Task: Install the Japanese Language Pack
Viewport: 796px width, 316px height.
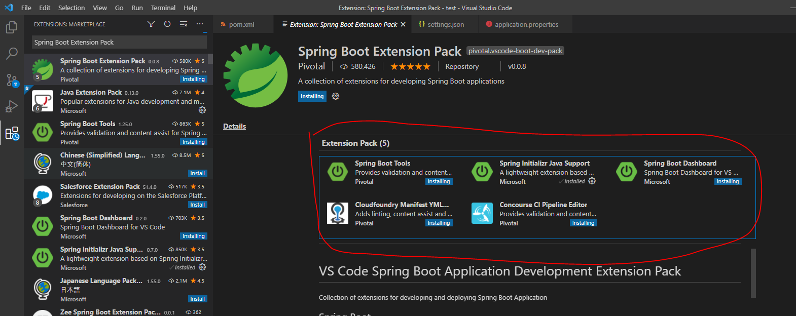Action: pyautogui.click(x=197, y=299)
